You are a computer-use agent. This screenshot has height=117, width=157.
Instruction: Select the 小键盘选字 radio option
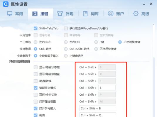66,56
